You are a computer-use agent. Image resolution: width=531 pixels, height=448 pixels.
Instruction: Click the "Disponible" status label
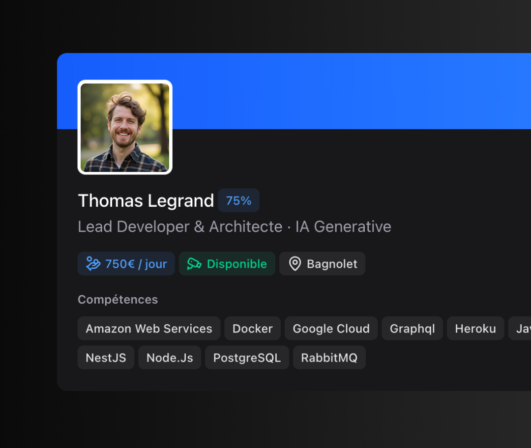tap(236, 264)
